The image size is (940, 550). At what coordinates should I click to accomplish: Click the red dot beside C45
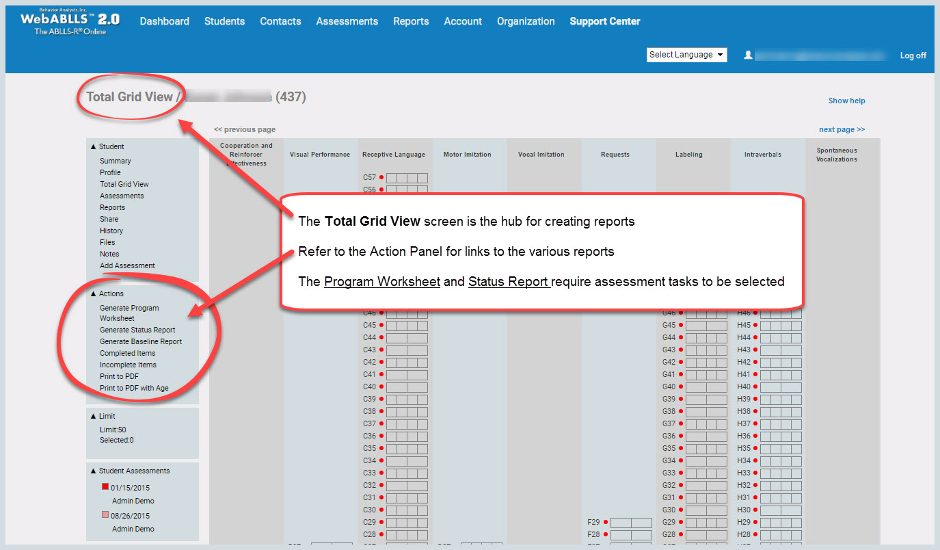pyautogui.click(x=381, y=325)
